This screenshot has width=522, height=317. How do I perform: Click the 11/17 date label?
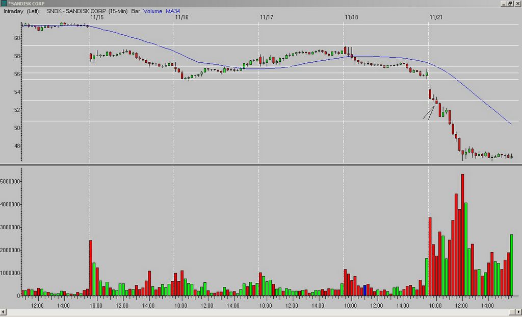[267, 17]
